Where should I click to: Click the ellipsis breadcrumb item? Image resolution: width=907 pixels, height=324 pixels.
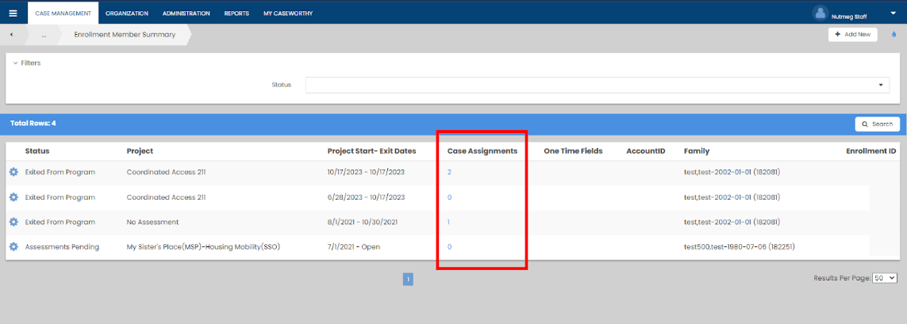44,35
